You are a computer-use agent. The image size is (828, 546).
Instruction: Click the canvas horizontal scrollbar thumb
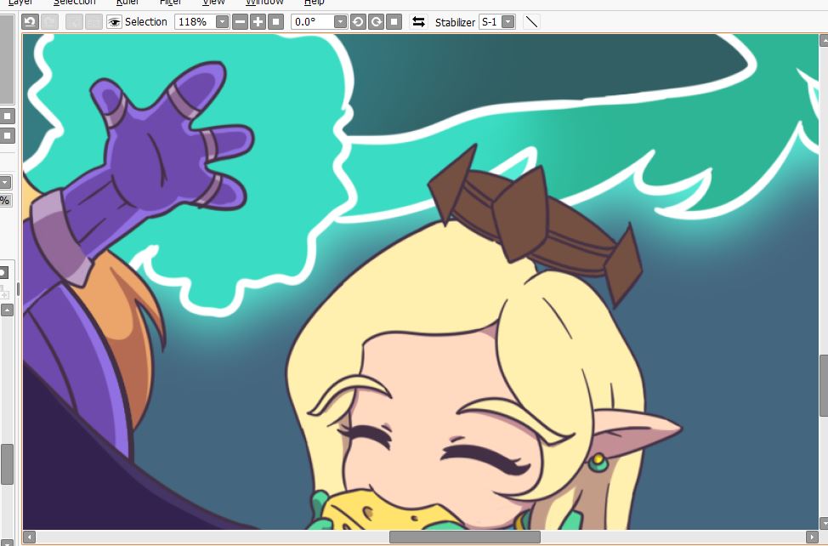465,537
